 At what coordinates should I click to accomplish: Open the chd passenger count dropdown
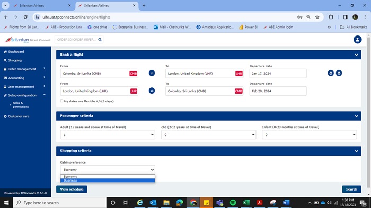click(208, 135)
